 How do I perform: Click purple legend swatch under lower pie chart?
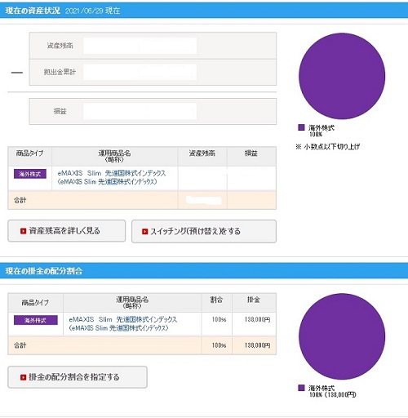coord(301,388)
